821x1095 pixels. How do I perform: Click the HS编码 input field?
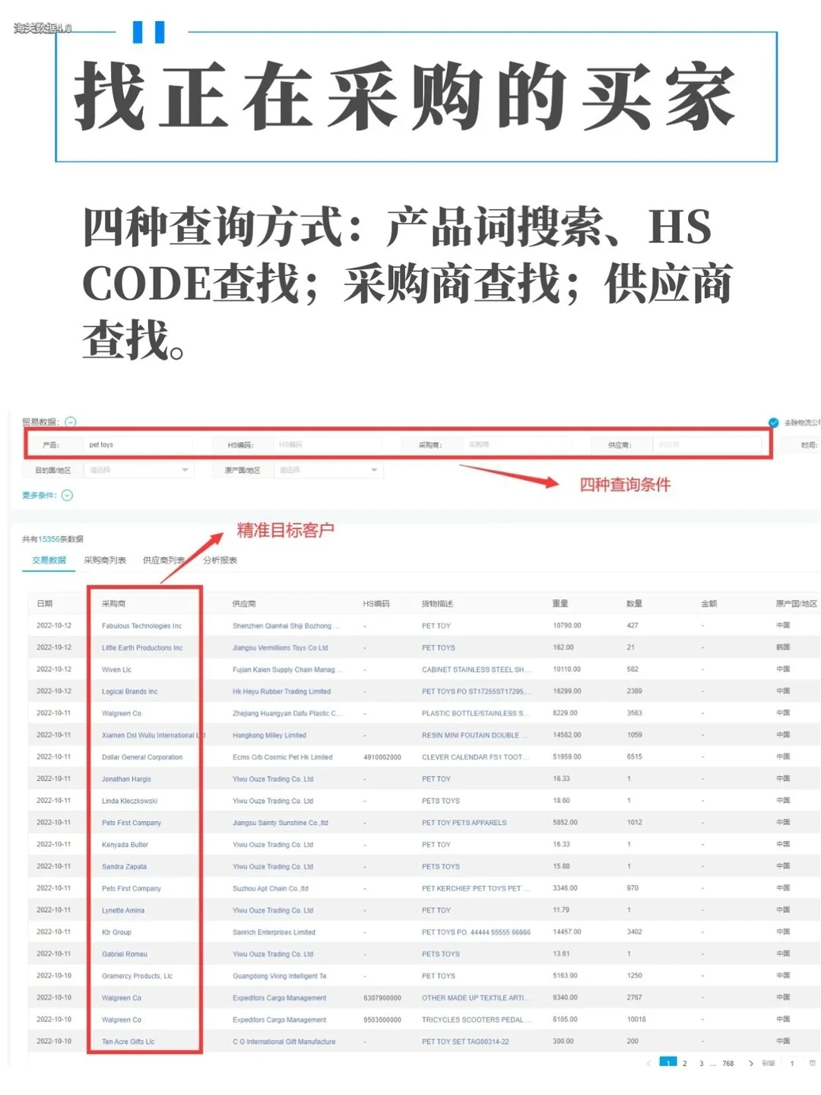coord(327,444)
